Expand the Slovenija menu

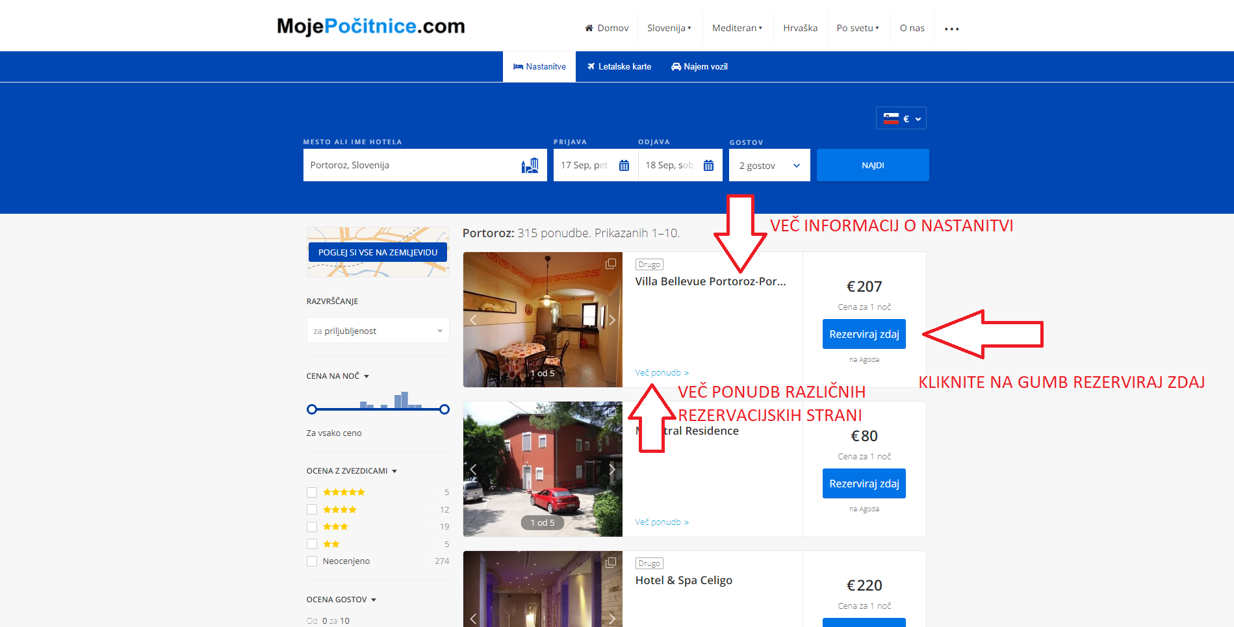tap(669, 28)
